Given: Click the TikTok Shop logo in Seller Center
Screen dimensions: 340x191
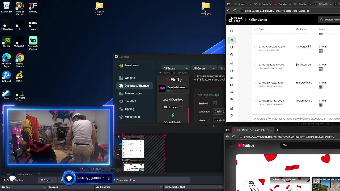Looking at the screenshot, I should [x=236, y=20].
